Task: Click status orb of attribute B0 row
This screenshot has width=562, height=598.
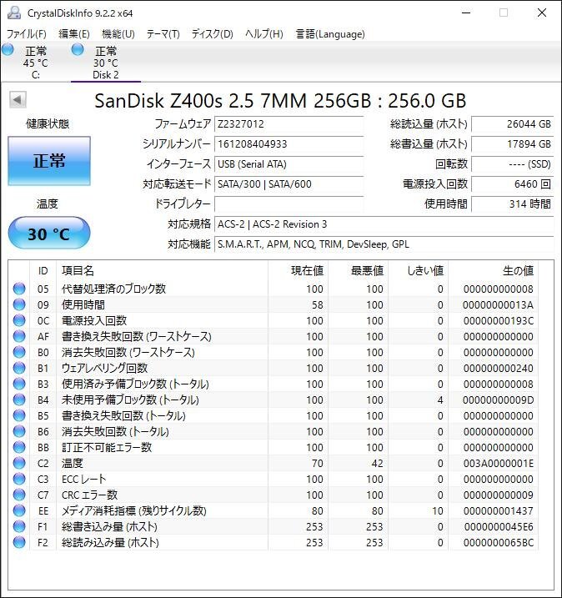Action: [19, 352]
